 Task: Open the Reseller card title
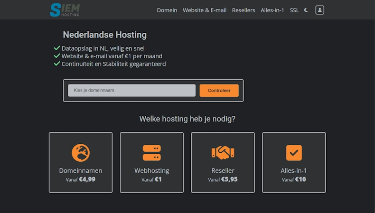(223, 171)
